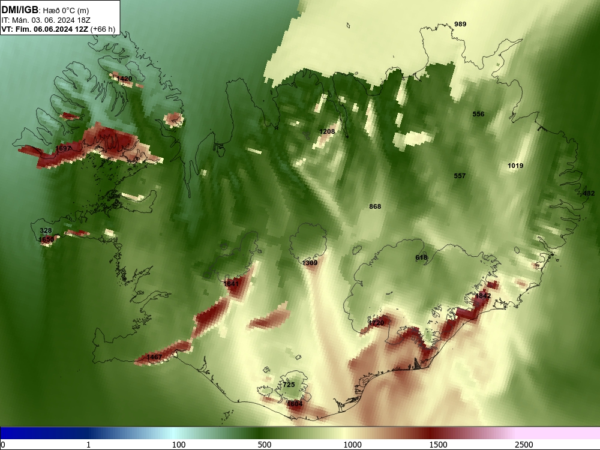Image resolution: width=600 pixels, height=450 pixels.
Task: Select the 1019 value label
Action: click(x=515, y=166)
